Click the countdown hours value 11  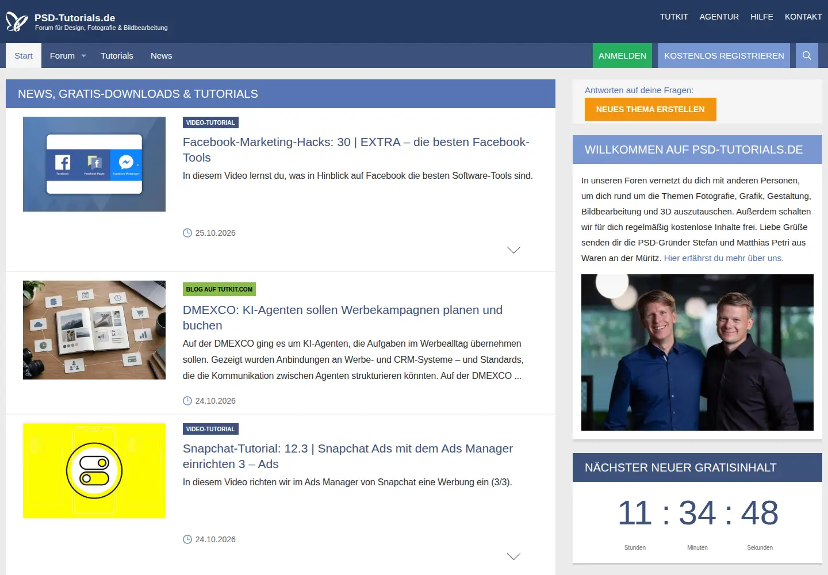pos(635,513)
